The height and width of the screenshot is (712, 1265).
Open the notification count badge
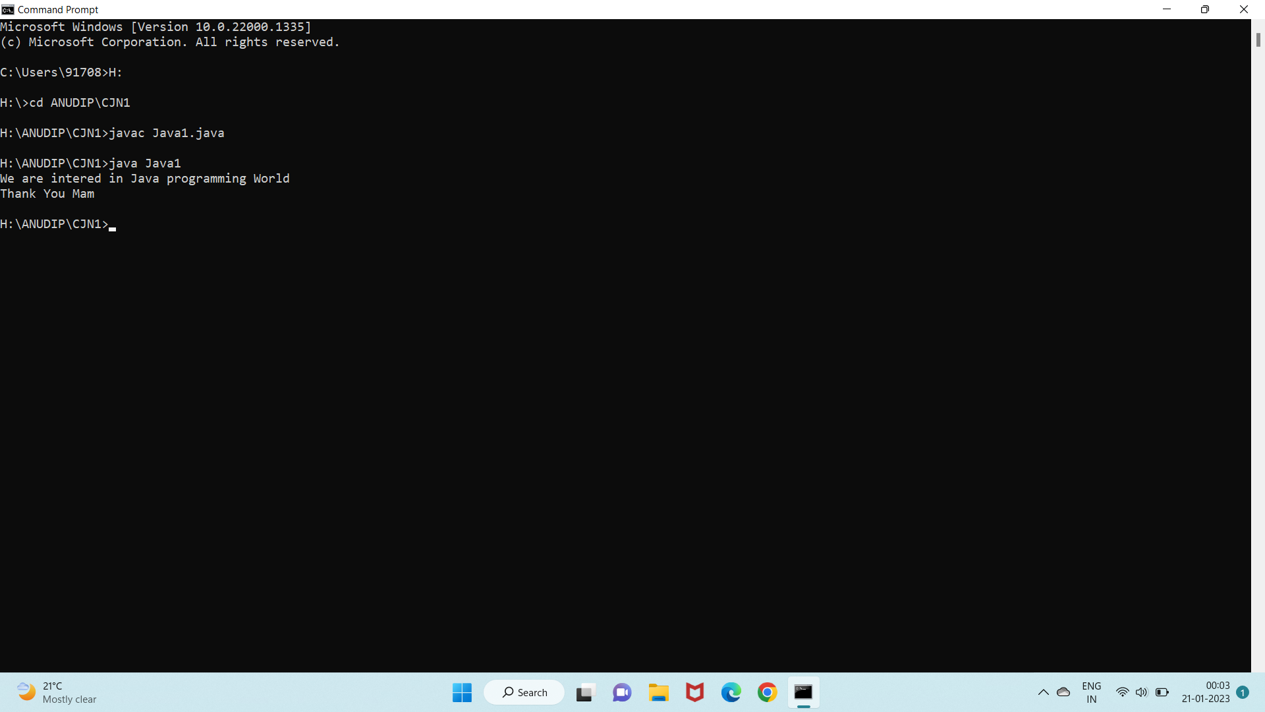click(x=1243, y=692)
